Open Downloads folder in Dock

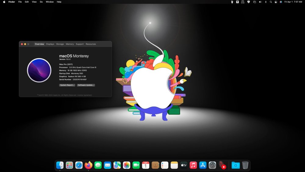click(235, 165)
